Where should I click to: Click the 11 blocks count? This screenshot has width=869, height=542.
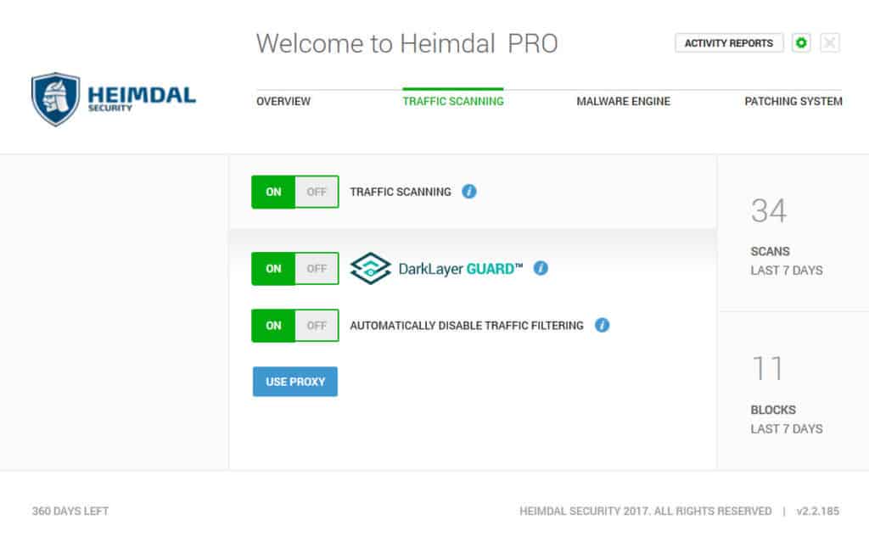tap(767, 368)
